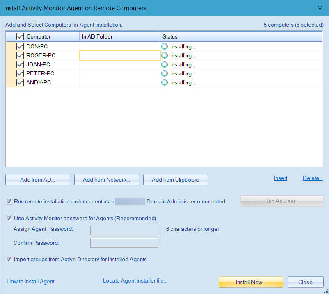Click the Insert link
This screenshot has height=294, width=329.
coord(281,178)
